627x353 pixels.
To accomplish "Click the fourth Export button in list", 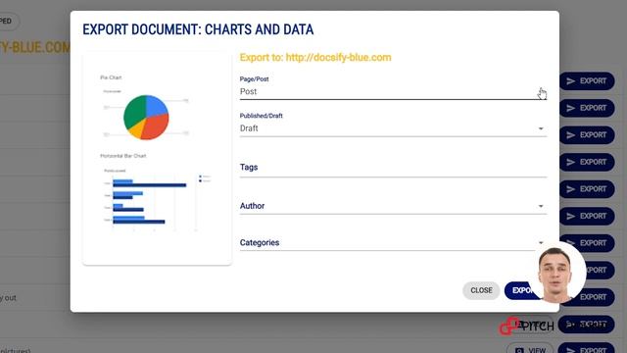I will point(587,162).
